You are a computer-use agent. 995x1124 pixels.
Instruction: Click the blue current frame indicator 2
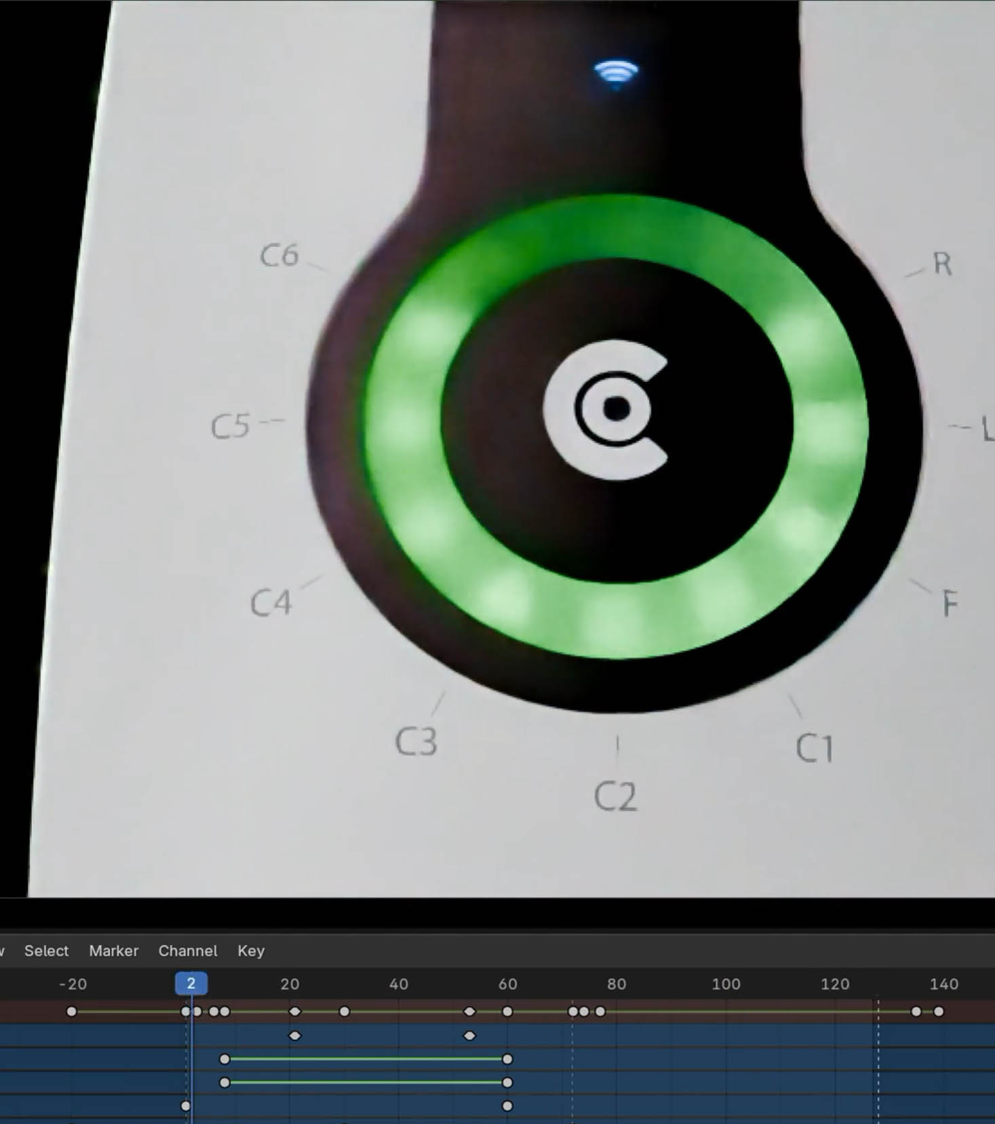(191, 983)
